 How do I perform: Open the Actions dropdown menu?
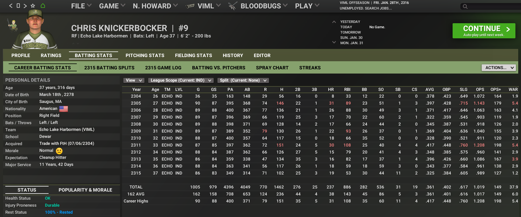[x=499, y=68]
